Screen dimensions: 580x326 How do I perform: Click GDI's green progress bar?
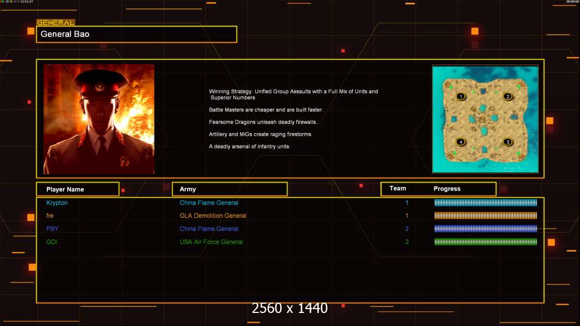(x=486, y=242)
